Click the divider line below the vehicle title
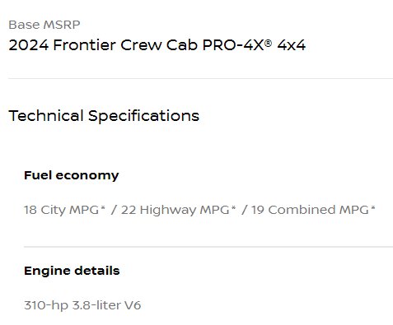 200,78
